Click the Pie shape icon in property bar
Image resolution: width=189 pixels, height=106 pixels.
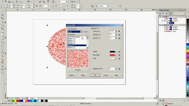click(x=64, y=6)
